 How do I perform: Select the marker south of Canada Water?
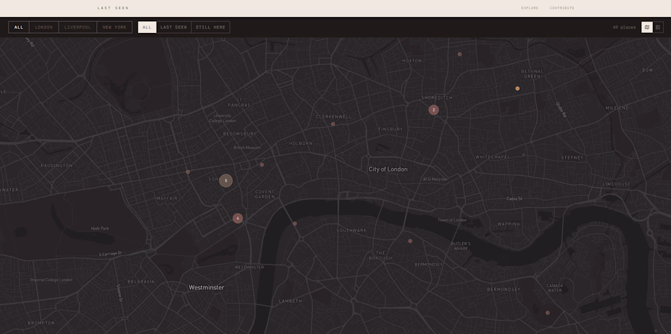tap(547, 313)
